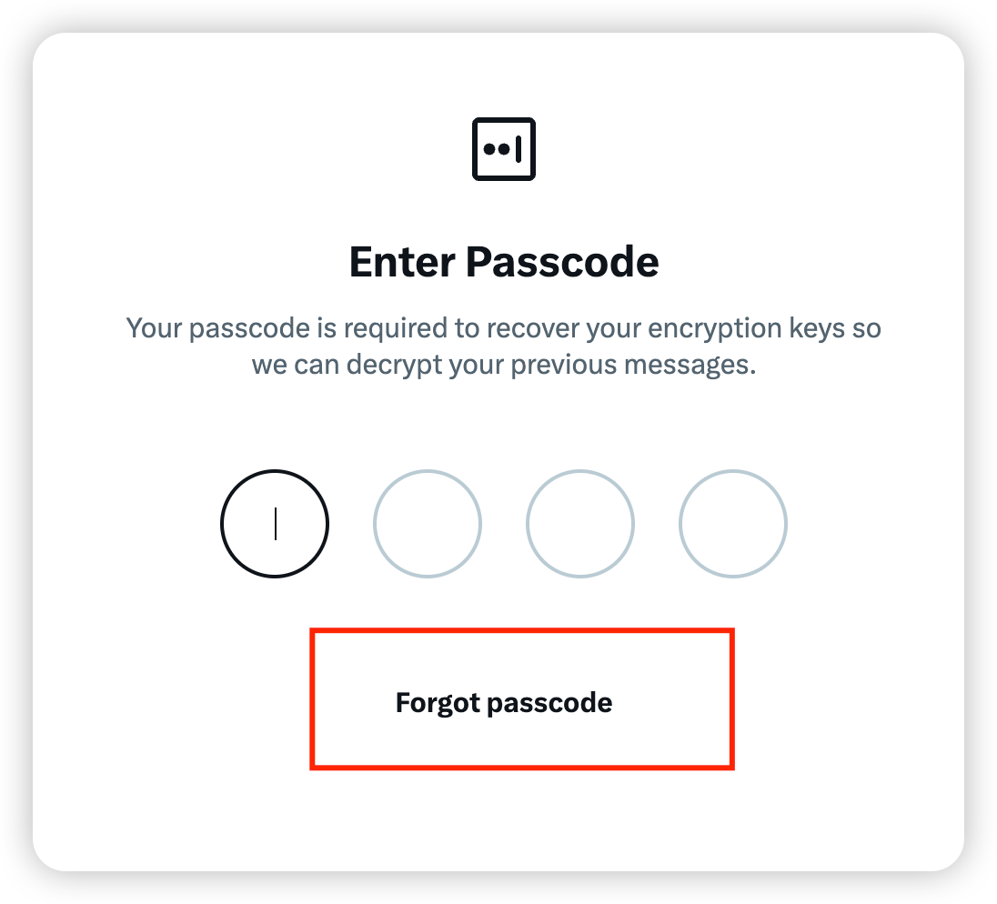Place cursor at the blinking text caret
The height and width of the screenshot is (904, 997).
[x=276, y=524]
